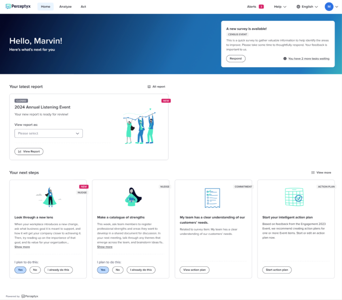342x300 pixels.
Task: Select No for 'Look through a new lens'
Action: pyautogui.click(x=35, y=270)
